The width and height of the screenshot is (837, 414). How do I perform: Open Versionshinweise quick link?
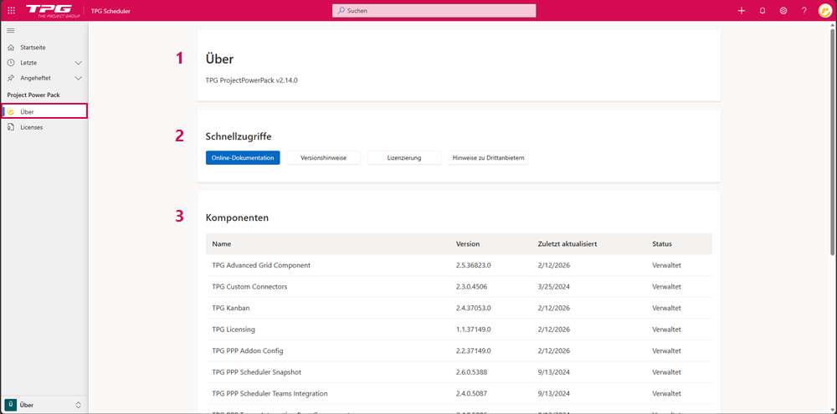pos(323,157)
